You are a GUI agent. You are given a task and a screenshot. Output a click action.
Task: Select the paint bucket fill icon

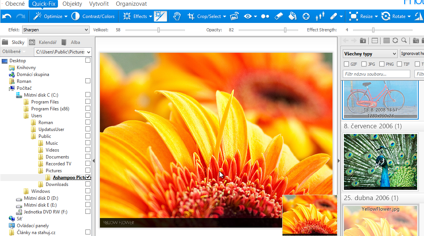[292, 16]
